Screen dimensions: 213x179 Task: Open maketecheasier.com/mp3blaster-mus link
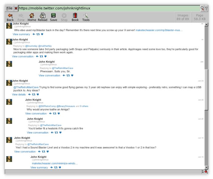(x=159, y=30)
